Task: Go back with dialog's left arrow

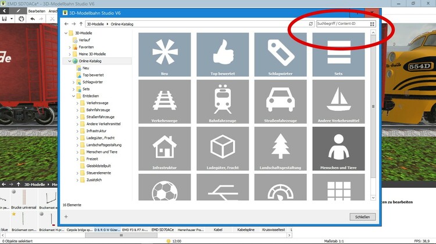Action: 66,24
